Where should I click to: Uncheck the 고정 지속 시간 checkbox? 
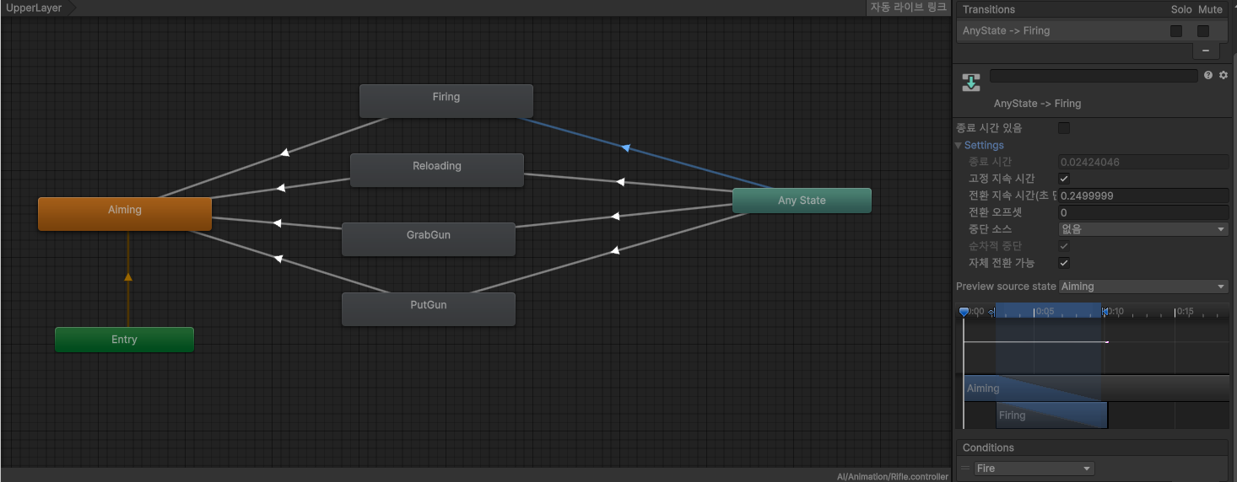coord(1064,179)
